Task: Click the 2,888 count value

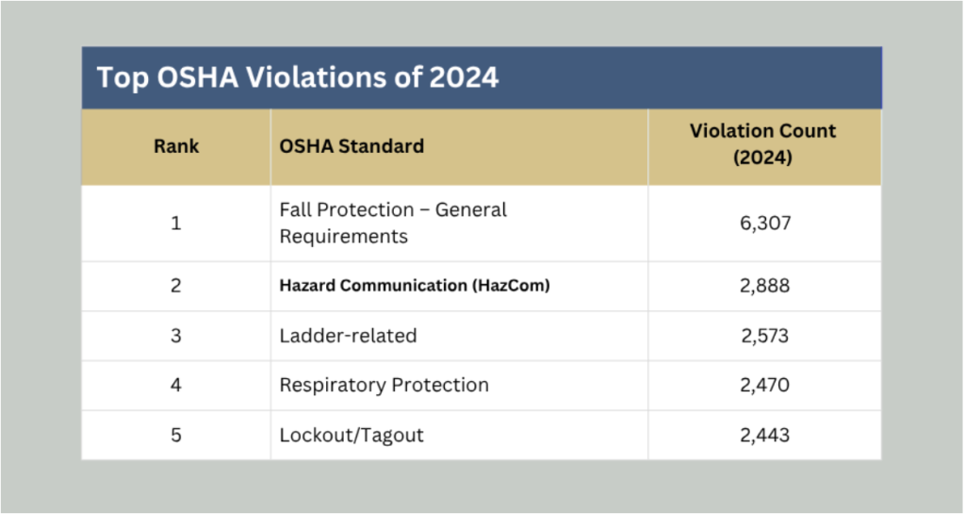Action: [x=764, y=286]
